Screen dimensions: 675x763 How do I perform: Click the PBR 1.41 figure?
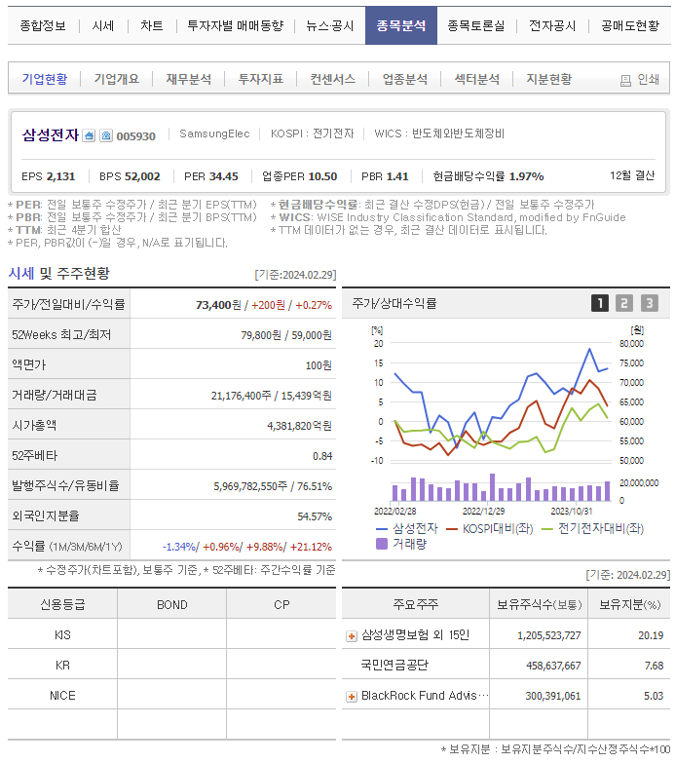pos(385,176)
